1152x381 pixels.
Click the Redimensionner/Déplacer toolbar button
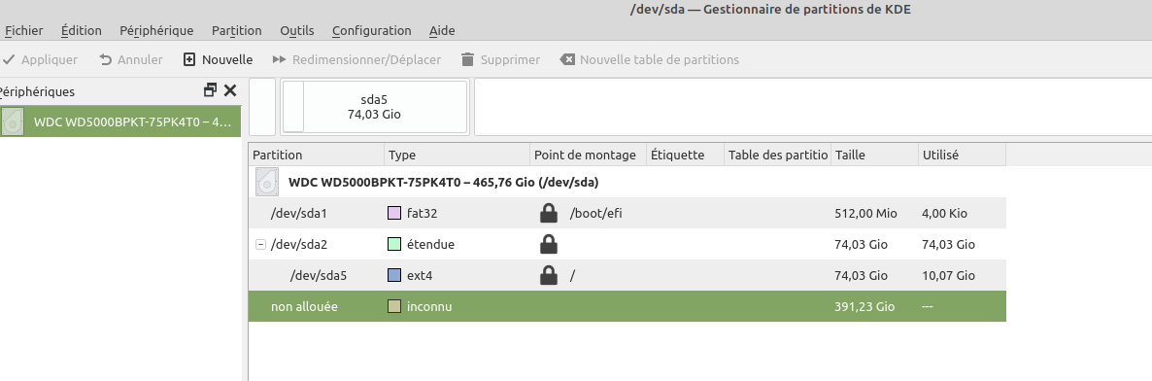point(356,59)
